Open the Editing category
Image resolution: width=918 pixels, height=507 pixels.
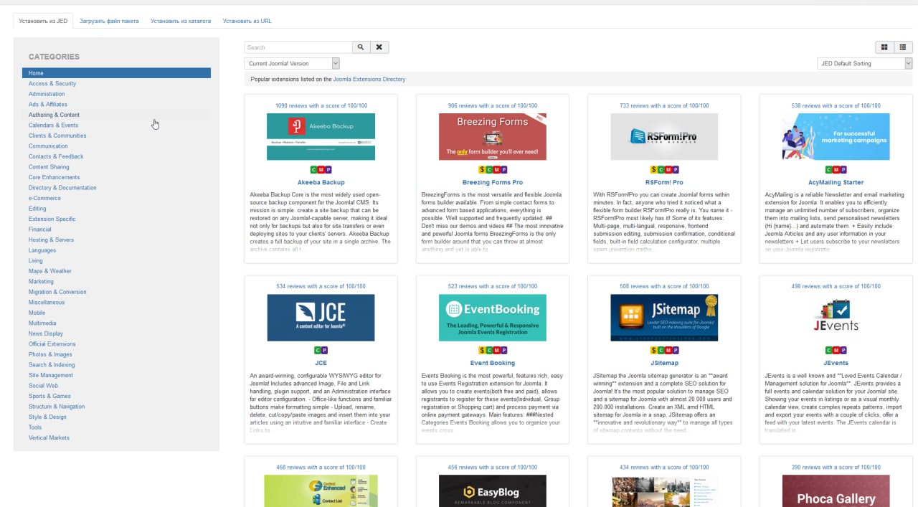37,209
